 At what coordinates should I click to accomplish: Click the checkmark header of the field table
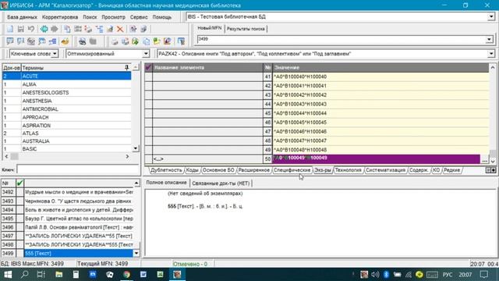tap(148, 68)
